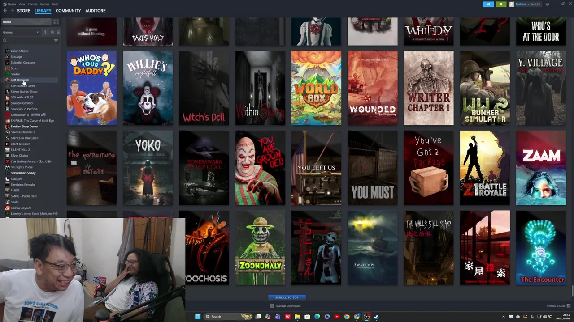
Task: Show hidden system tray icons
Action: 504,317
